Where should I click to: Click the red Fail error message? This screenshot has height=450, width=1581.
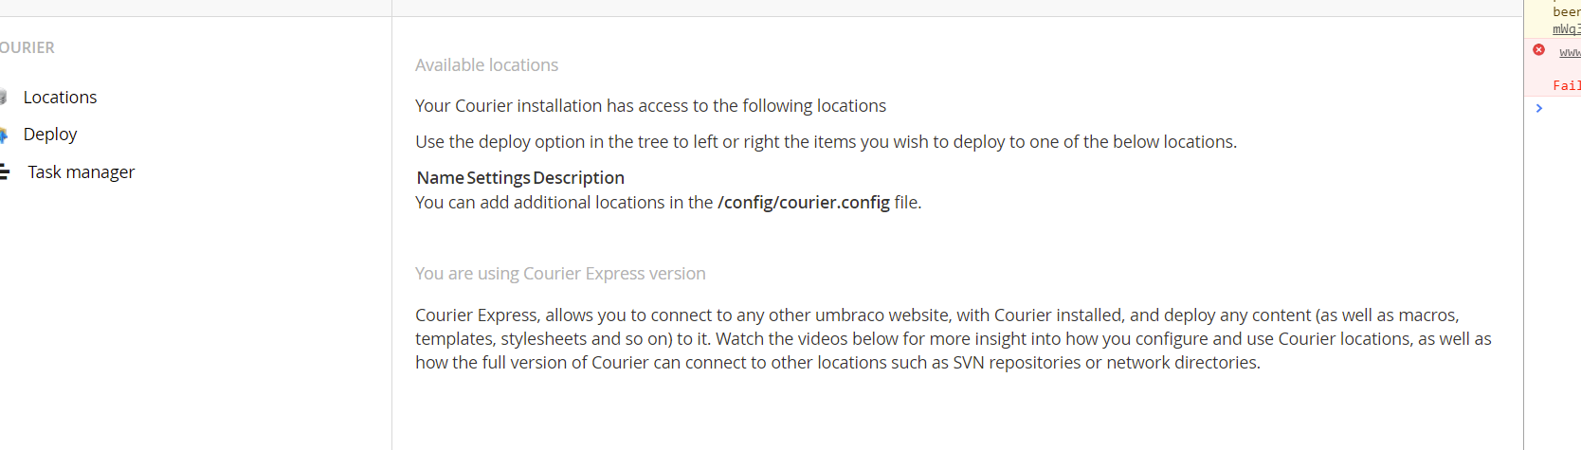[1566, 85]
